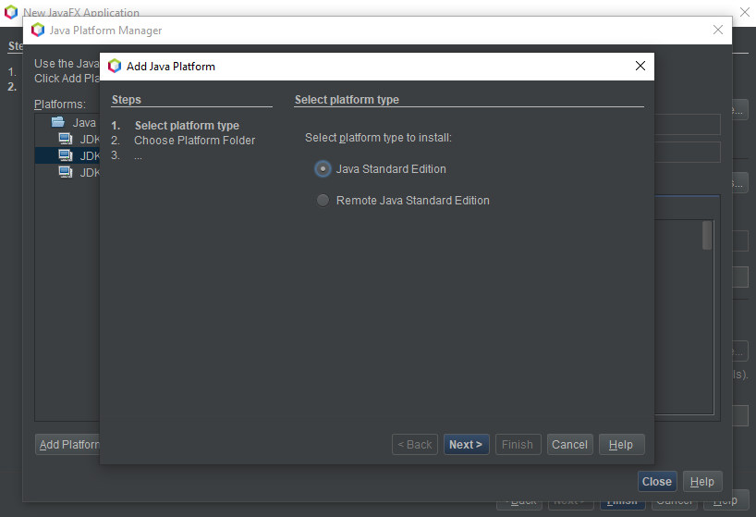Click the New JavaFX Application window icon
Screen dimensions: 756x517
(x=11, y=12)
